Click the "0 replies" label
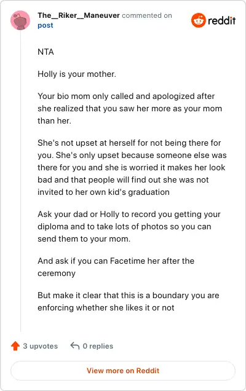 coord(98,346)
